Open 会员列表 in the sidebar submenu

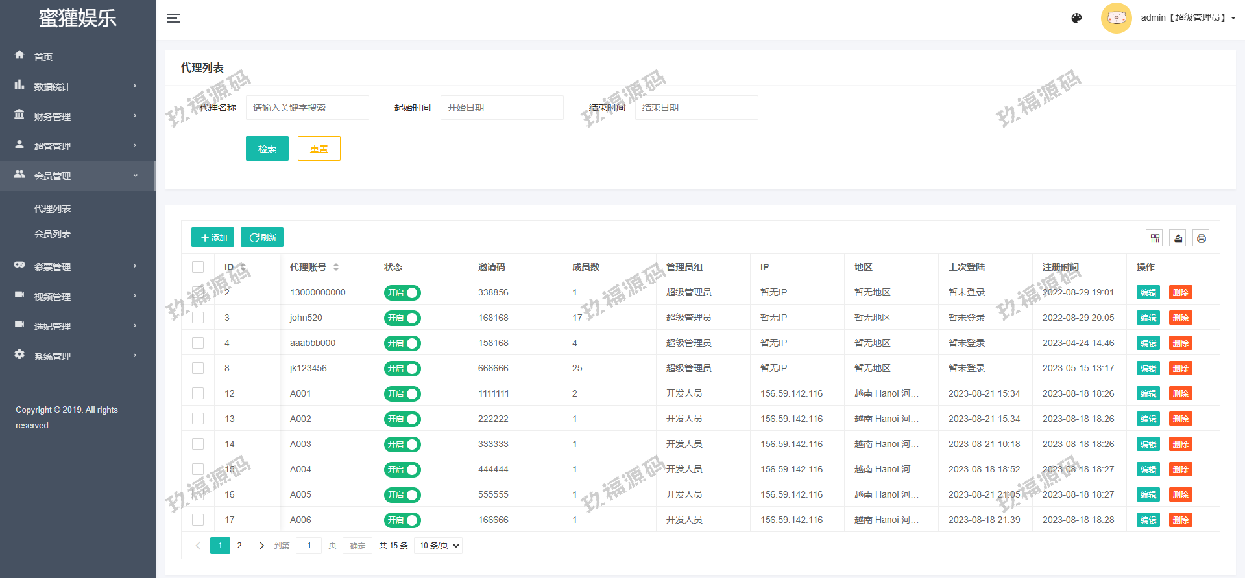click(x=53, y=234)
